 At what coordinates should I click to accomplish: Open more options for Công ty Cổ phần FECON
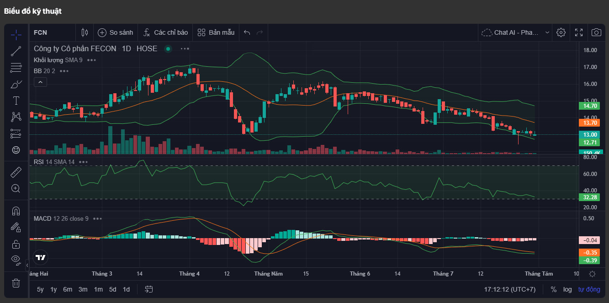pyautogui.click(x=185, y=49)
